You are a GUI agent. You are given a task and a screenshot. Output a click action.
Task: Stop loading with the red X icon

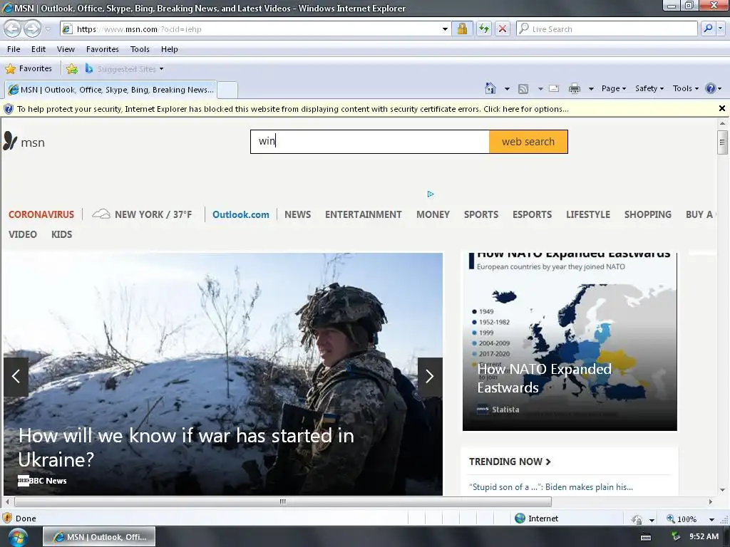(x=503, y=28)
